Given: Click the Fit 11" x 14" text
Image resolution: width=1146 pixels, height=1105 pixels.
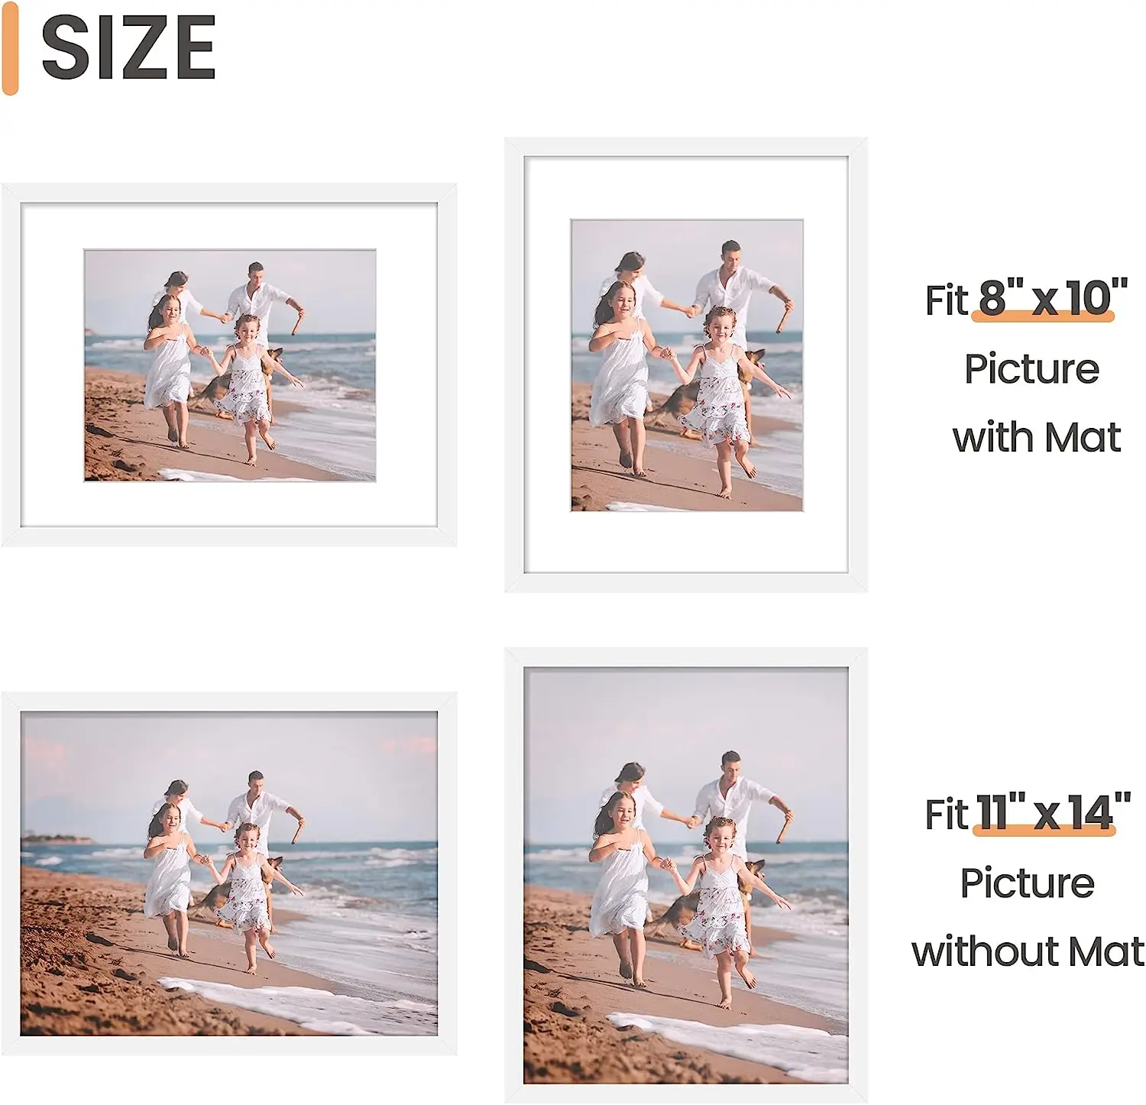Looking at the screenshot, I should click(1028, 813).
